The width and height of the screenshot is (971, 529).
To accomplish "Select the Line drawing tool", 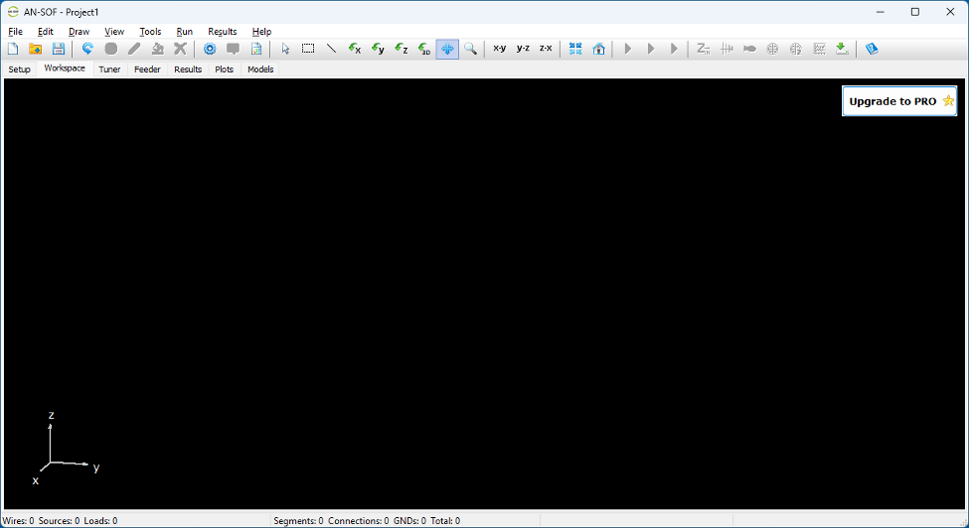I will coord(331,49).
